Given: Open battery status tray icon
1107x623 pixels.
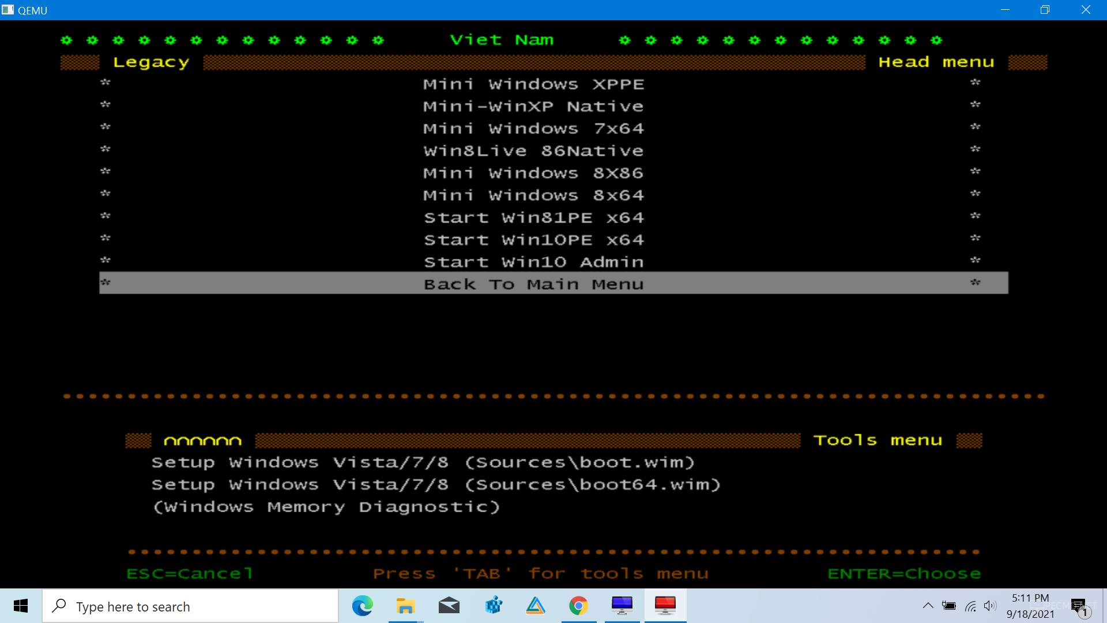Looking at the screenshot, I should tap(948, 606).
